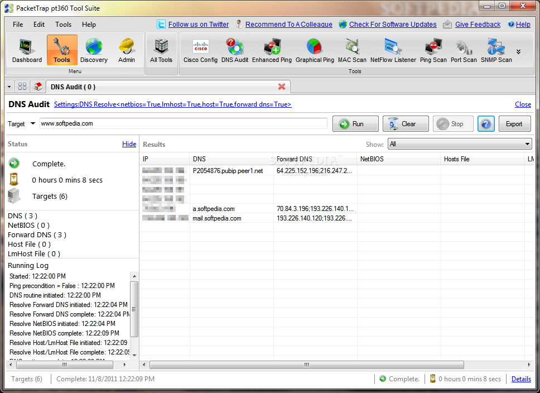Click the Running Log scroll down arrow

(134, 355)
